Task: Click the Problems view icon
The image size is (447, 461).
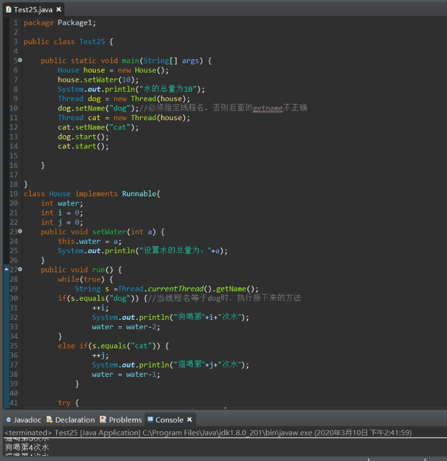Action: [103, 419]
